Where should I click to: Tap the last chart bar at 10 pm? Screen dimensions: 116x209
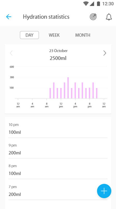(x=97, y=93)
